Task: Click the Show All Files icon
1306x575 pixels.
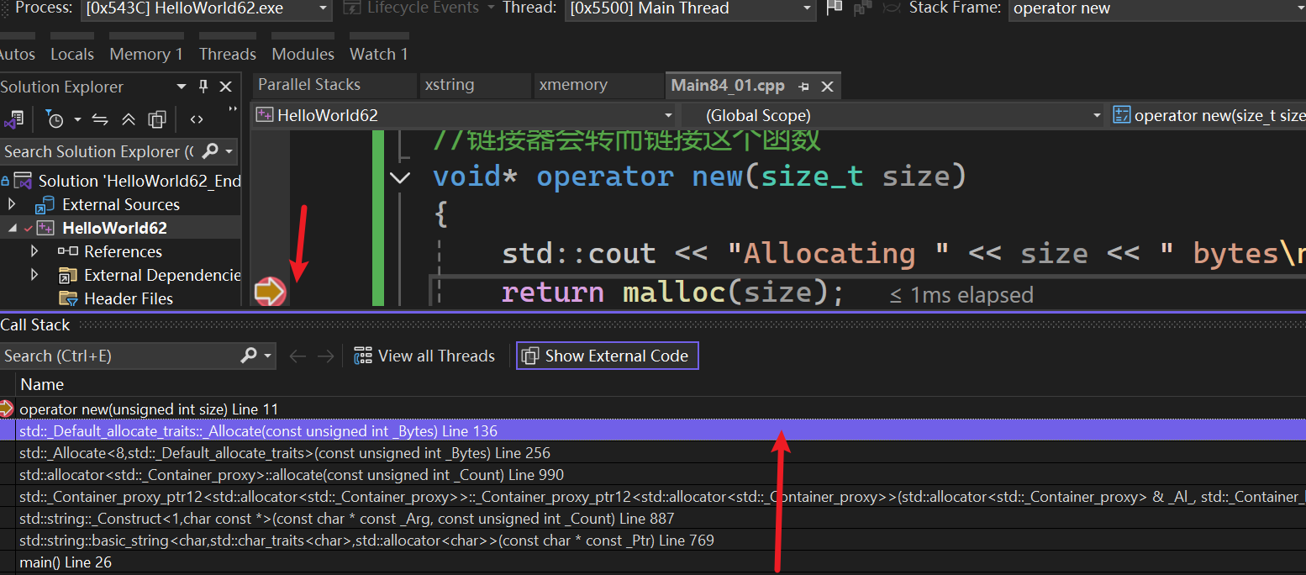Action: [x=157, y=119]
